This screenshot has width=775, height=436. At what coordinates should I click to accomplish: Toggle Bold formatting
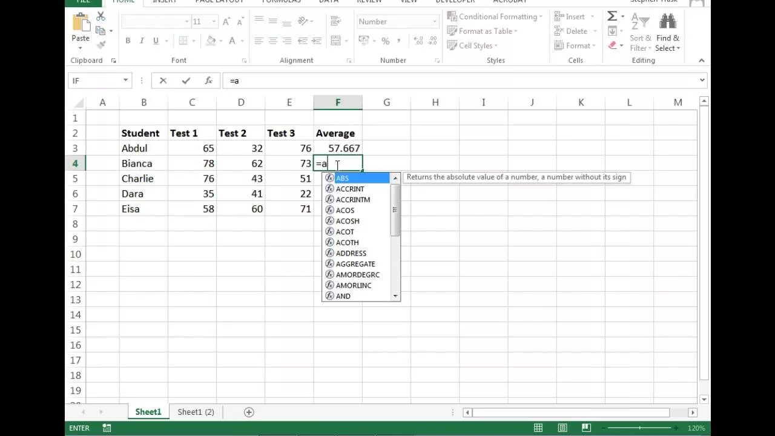128,41
